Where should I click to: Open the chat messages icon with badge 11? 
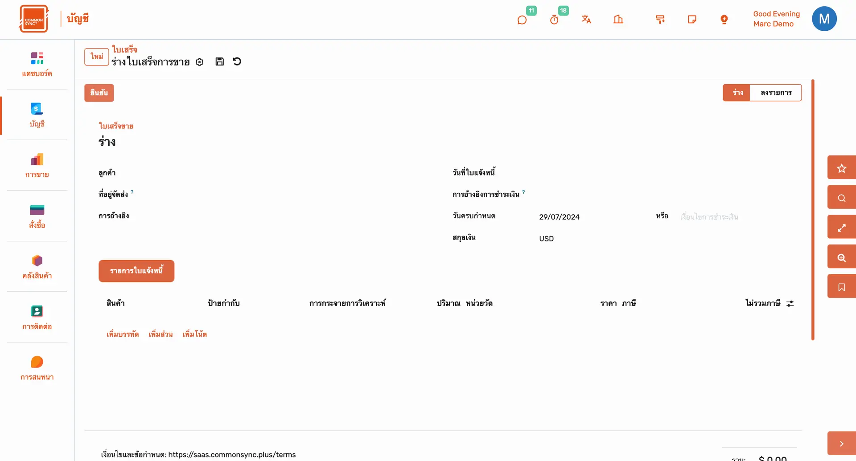click(x=522, y=20)
